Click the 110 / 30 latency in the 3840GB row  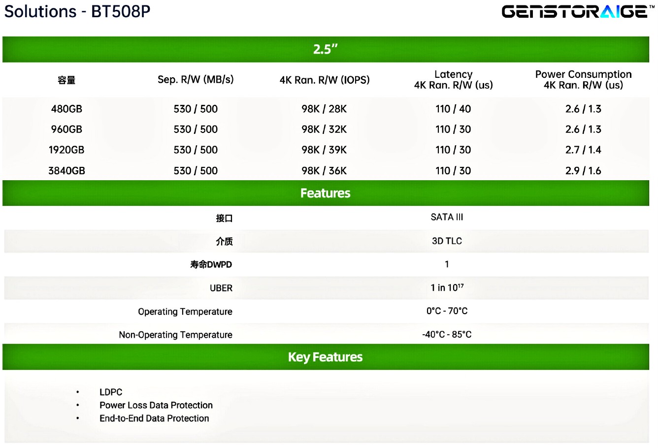click(x=453, y=171)
